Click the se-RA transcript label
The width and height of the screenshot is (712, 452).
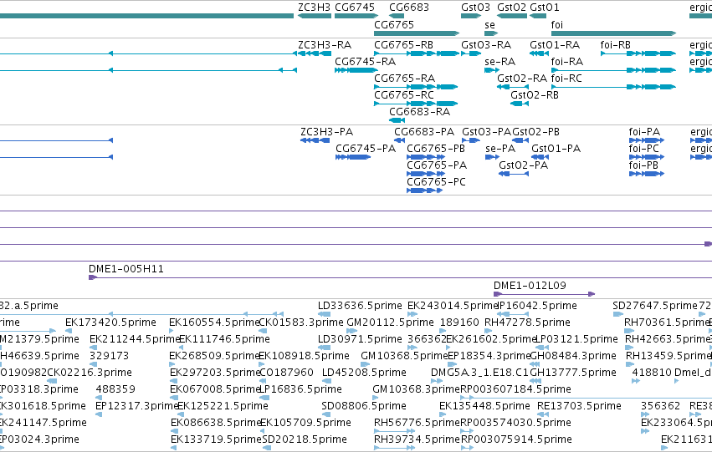point(500,62)
